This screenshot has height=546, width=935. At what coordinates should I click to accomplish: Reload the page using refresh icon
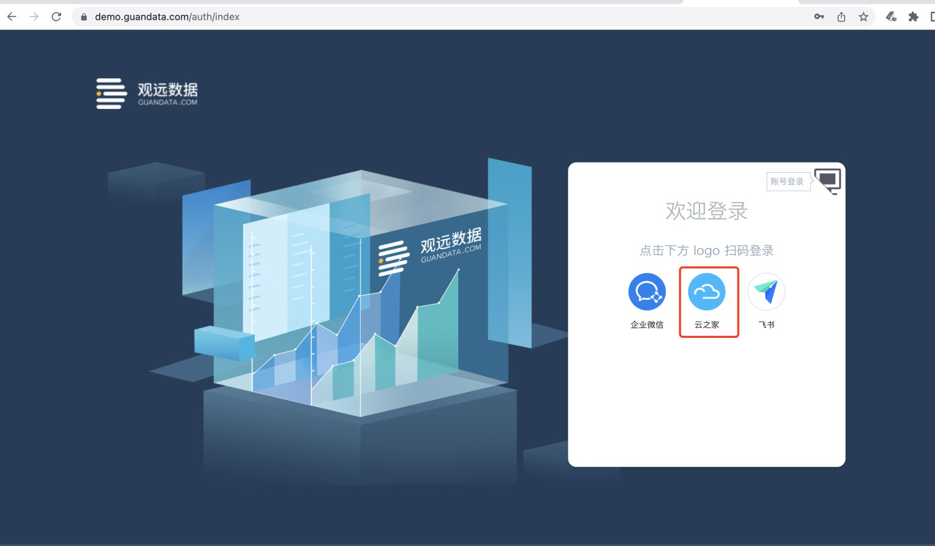click(x=56, y=17)
